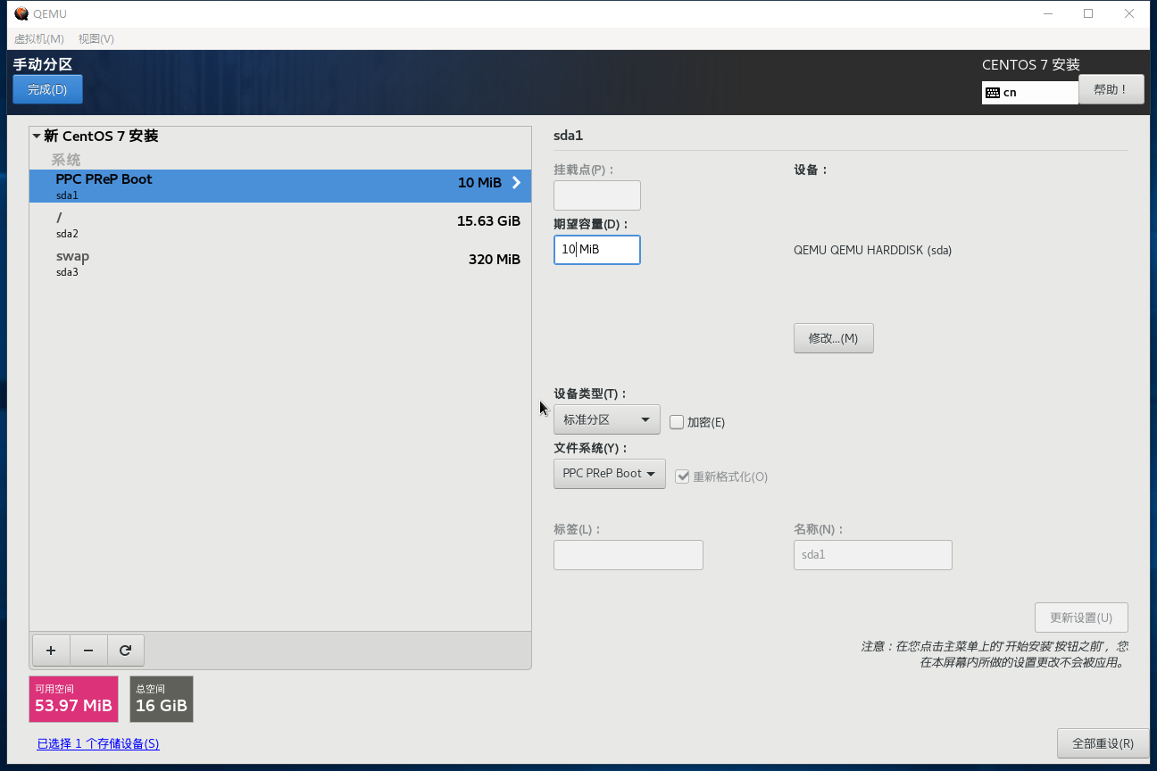Image resolution: width=1157 pixels, height=771 pixels.
Task: Click the 320 MiB swap size value
Action: (x=495, y=260)
